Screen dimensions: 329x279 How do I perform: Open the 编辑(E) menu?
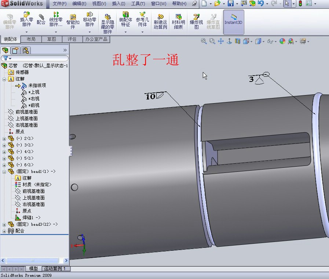click(x=79, y=4)
